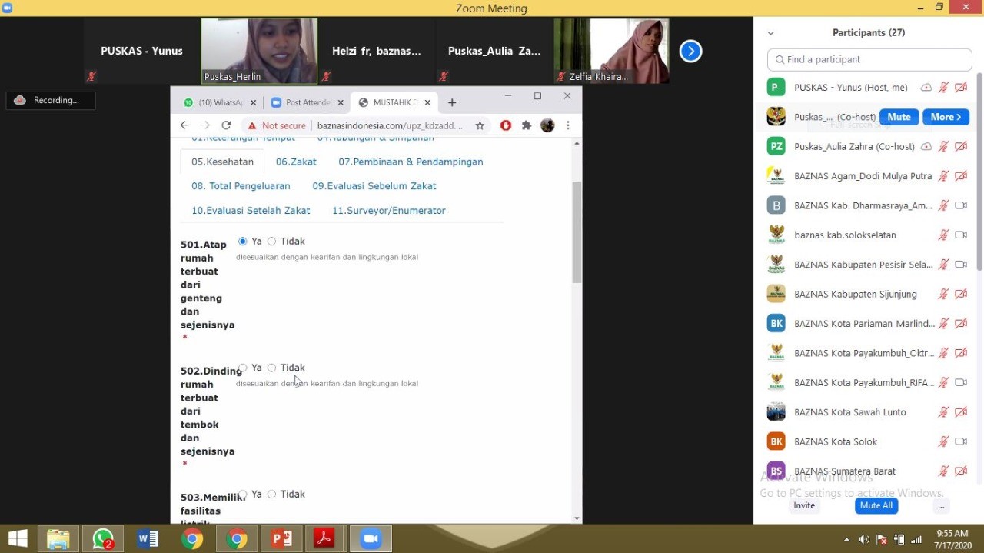Collapse the Participants panel chevron
Image resolution: width=984 pixels, height=553 pixels.
pyautogui.click(x=771, y=33)
